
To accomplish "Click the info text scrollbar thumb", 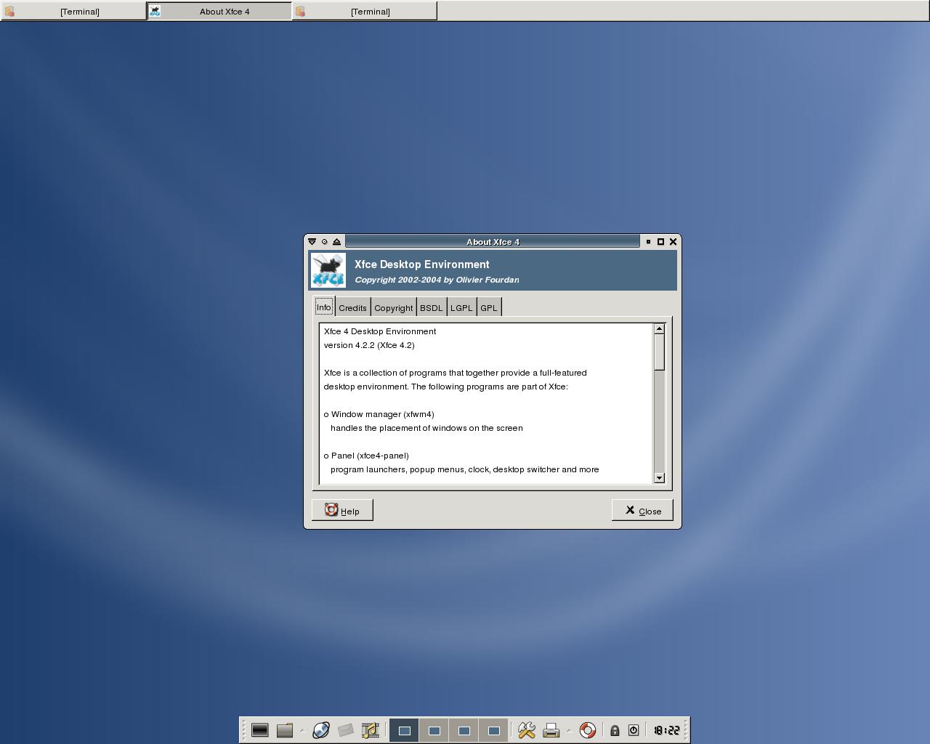I will pyautogui.click(x=660, y=352).
